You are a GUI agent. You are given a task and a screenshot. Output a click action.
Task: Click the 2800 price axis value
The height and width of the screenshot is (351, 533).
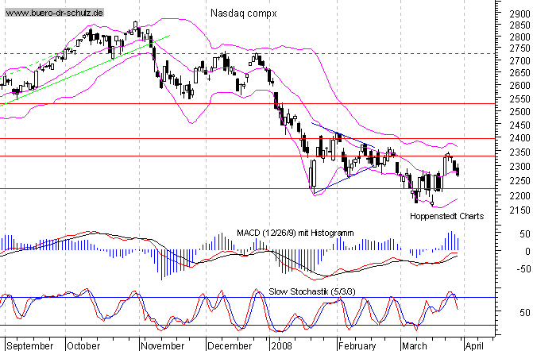pyautogui.click(x=519, y=37)
